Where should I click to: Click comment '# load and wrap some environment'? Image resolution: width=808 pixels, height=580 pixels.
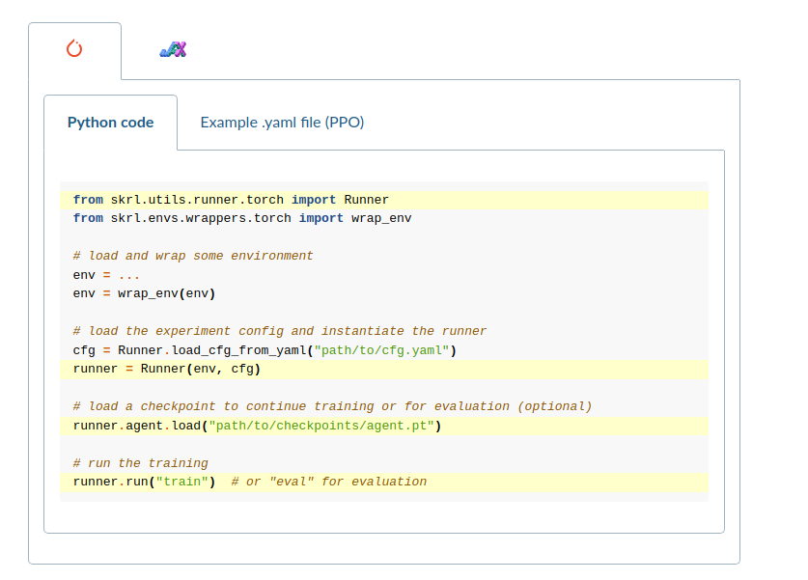coord(193,256)
